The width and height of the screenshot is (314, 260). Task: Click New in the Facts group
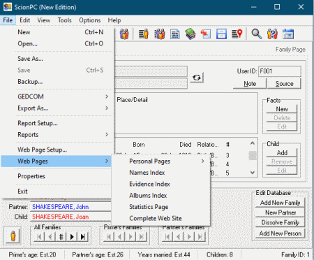pyautogui.click(x=282, y=109)
